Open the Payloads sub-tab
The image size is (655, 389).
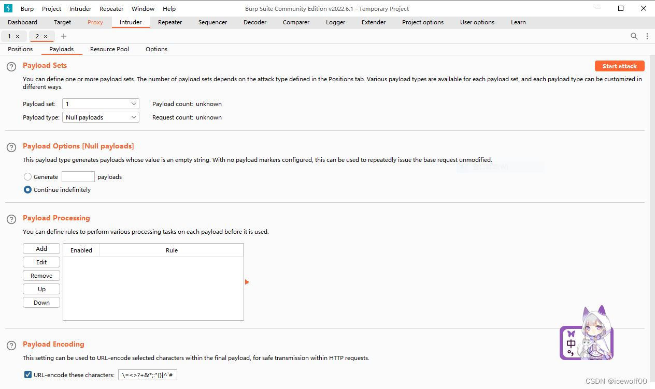point(62,49)
